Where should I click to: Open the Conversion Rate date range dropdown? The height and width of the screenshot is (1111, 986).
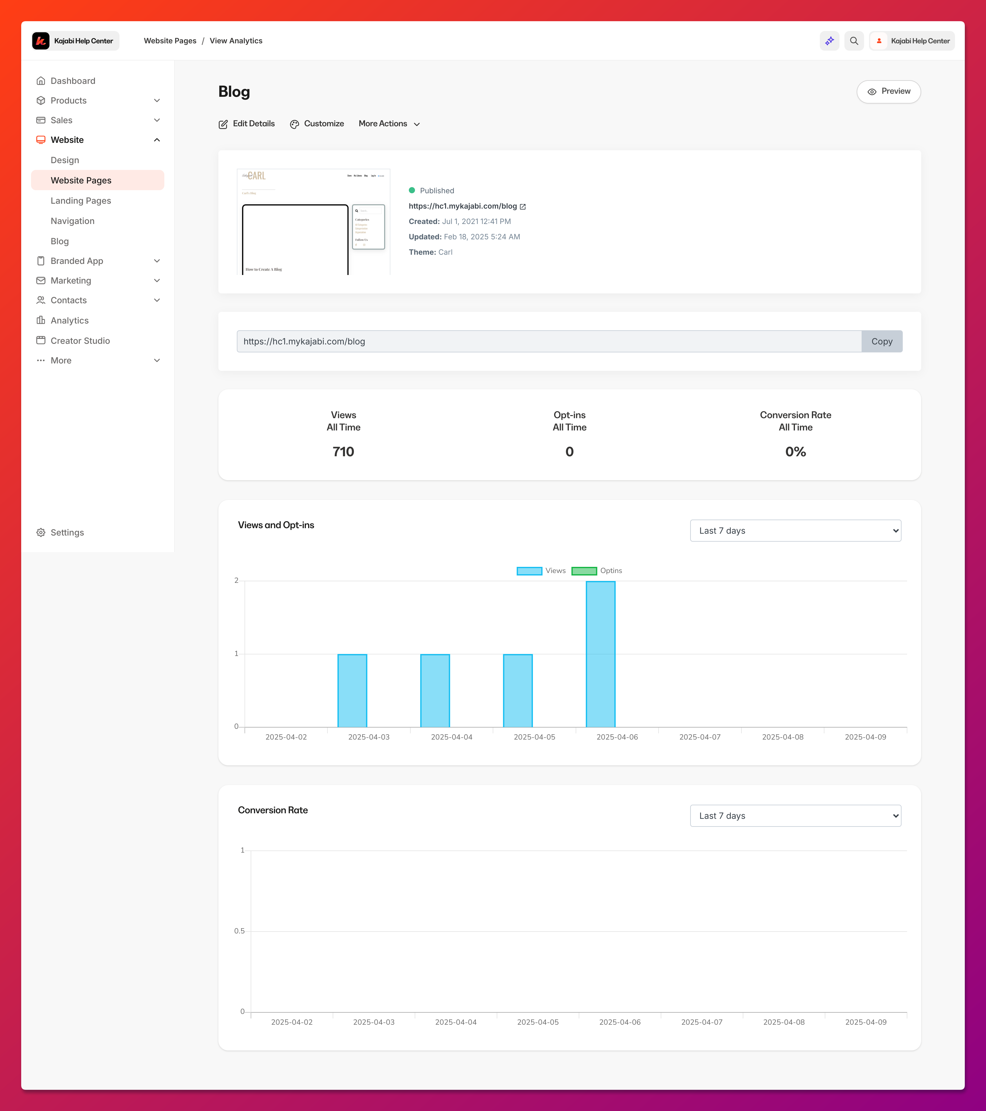coord(795,816)
